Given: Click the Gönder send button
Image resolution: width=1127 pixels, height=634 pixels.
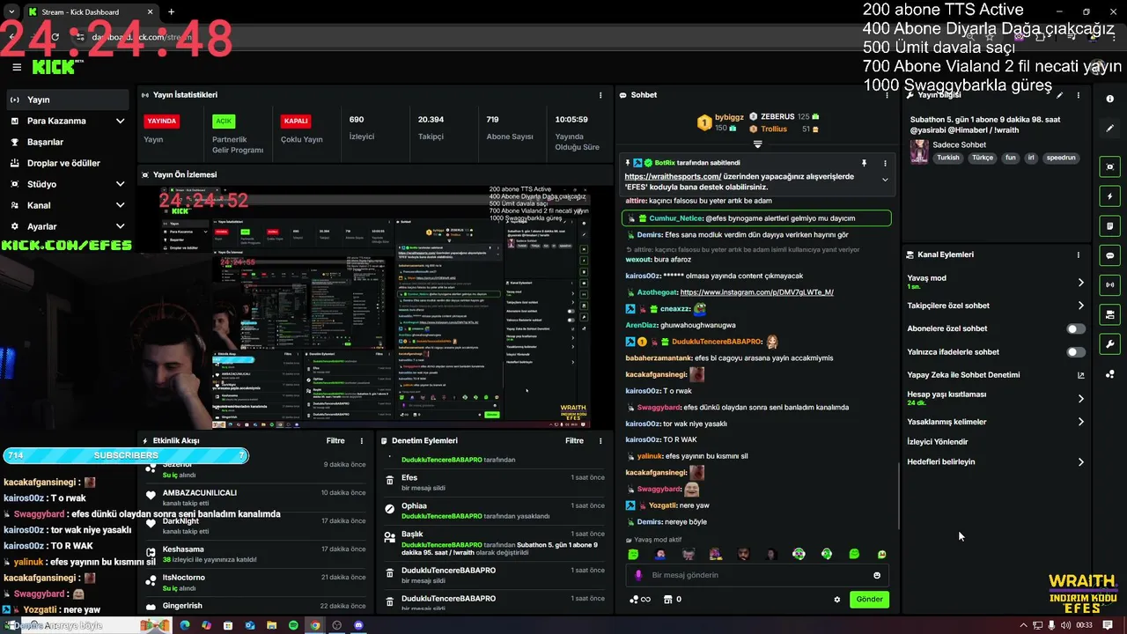Looking at the screenshot, I should [869, 600].
